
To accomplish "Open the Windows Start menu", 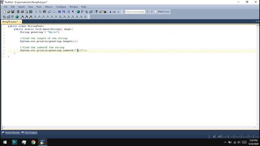I will 5,142.
